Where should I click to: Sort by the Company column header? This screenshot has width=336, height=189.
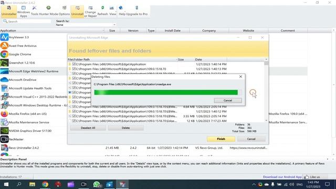209,30
